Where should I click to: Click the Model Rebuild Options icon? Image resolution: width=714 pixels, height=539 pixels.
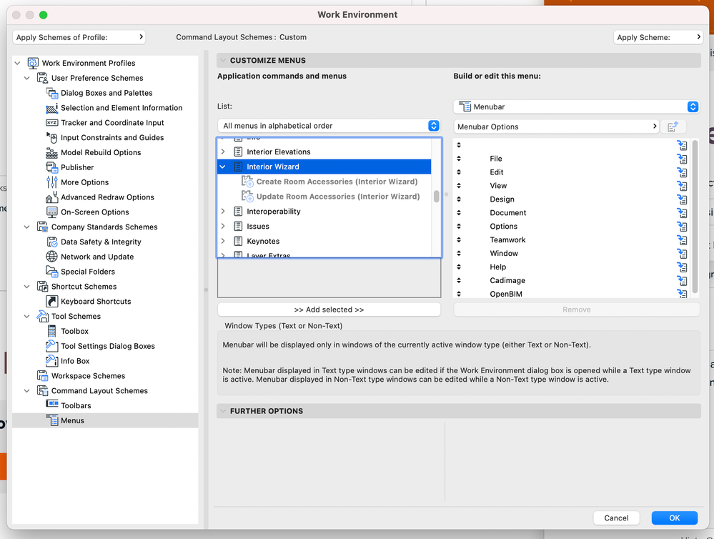(x=52, y=153)
